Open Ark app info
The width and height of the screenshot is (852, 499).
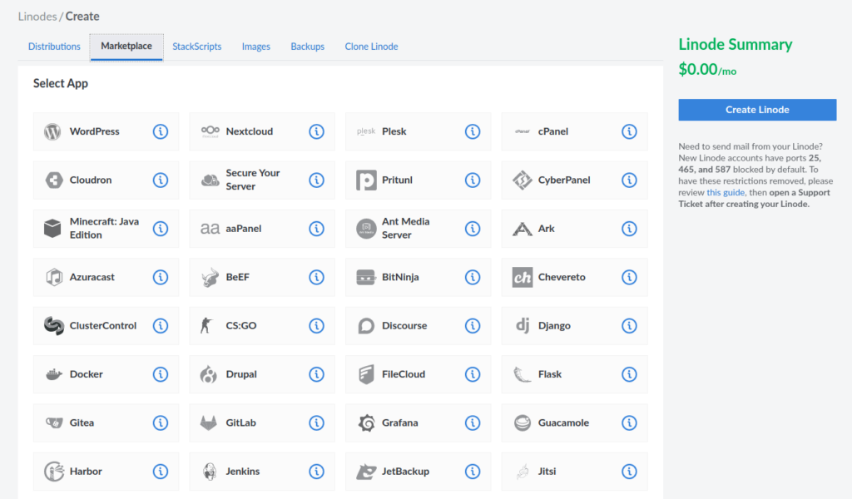629,229
